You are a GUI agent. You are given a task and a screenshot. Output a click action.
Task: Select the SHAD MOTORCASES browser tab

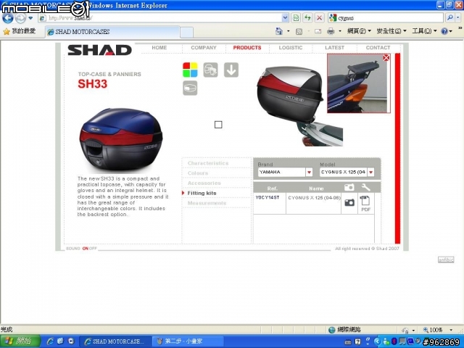click(112, 32)
